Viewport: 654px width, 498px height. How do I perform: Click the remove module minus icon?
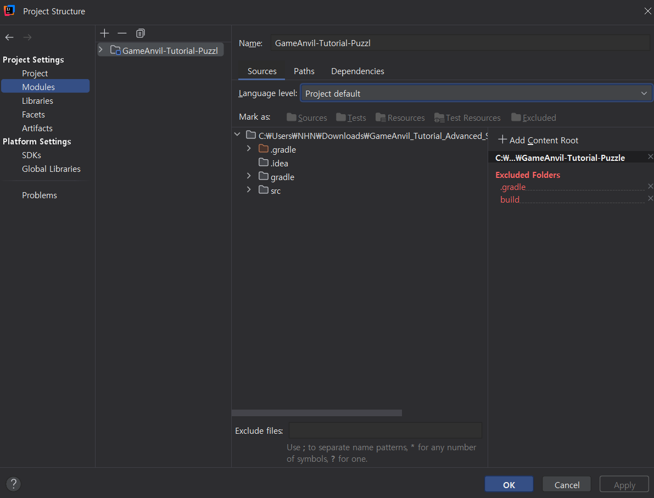122,33
